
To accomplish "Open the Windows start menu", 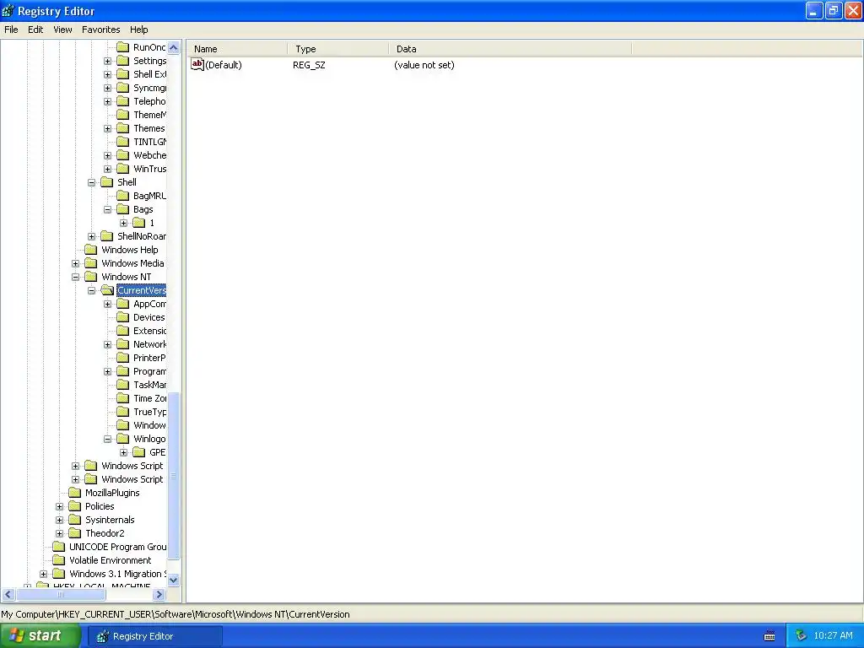I will [x=40, y=636].
